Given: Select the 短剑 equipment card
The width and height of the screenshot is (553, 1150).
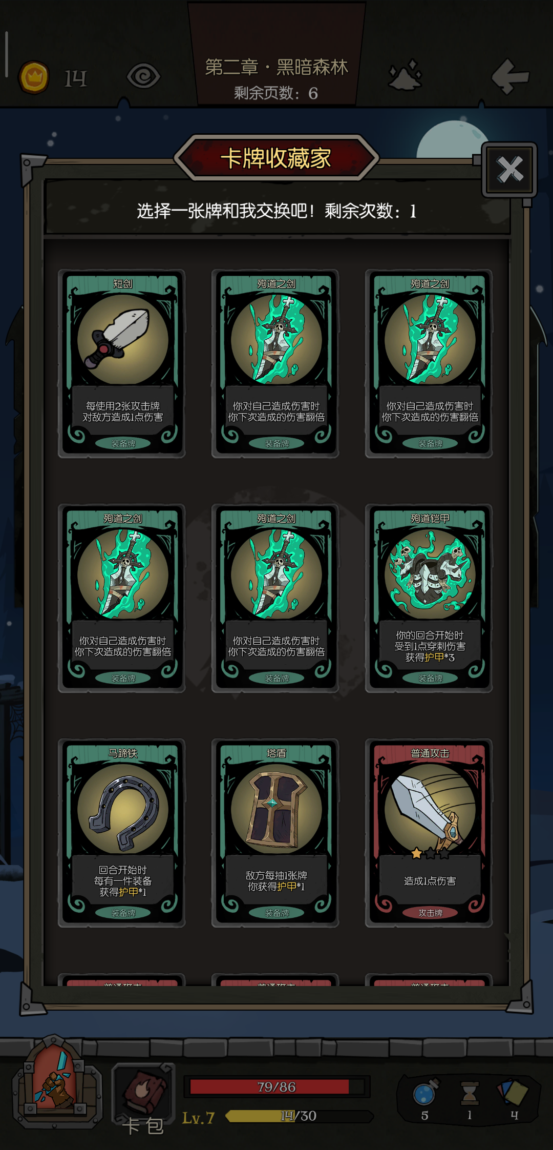Looking at the screenshot, I should click(122, 363).
